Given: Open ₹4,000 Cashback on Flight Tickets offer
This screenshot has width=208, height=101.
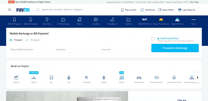Looking at the screenshot, I should [x=33, y=2].
